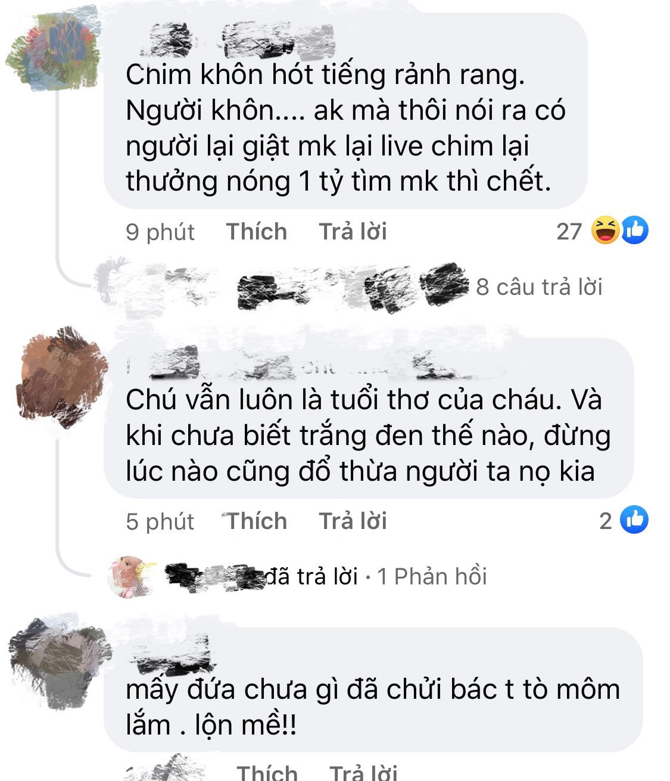Click the 'đã trả lời' reply preview text
The width and height of the screenshot is (670, 781).
(x=310, y=576)
